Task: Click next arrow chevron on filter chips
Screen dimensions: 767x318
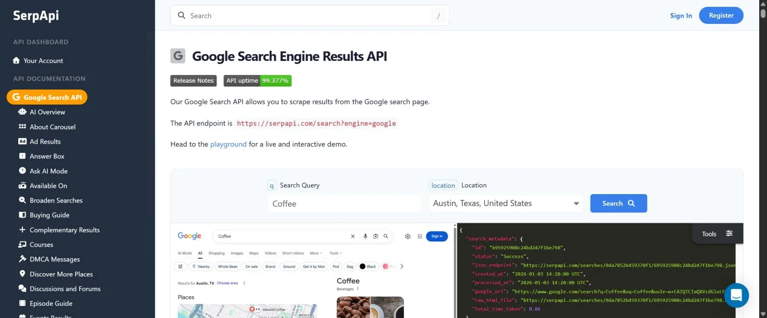Action: [x=402, y=266]
